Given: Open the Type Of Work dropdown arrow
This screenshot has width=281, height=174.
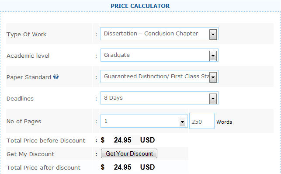Looking at the screenshot, I should [x=213, y=34].
